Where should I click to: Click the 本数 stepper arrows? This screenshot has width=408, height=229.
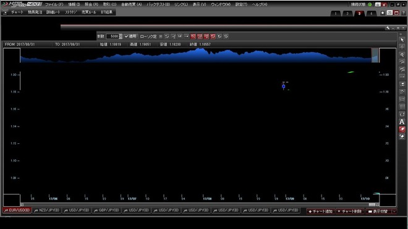(x=121, y=36)
